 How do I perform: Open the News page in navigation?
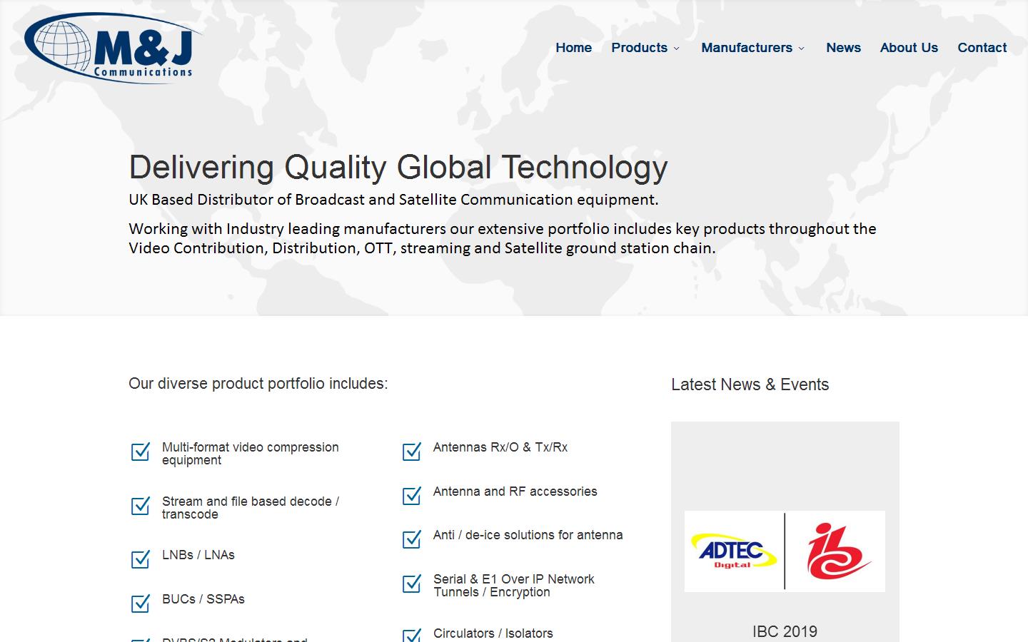click(843, 48)
